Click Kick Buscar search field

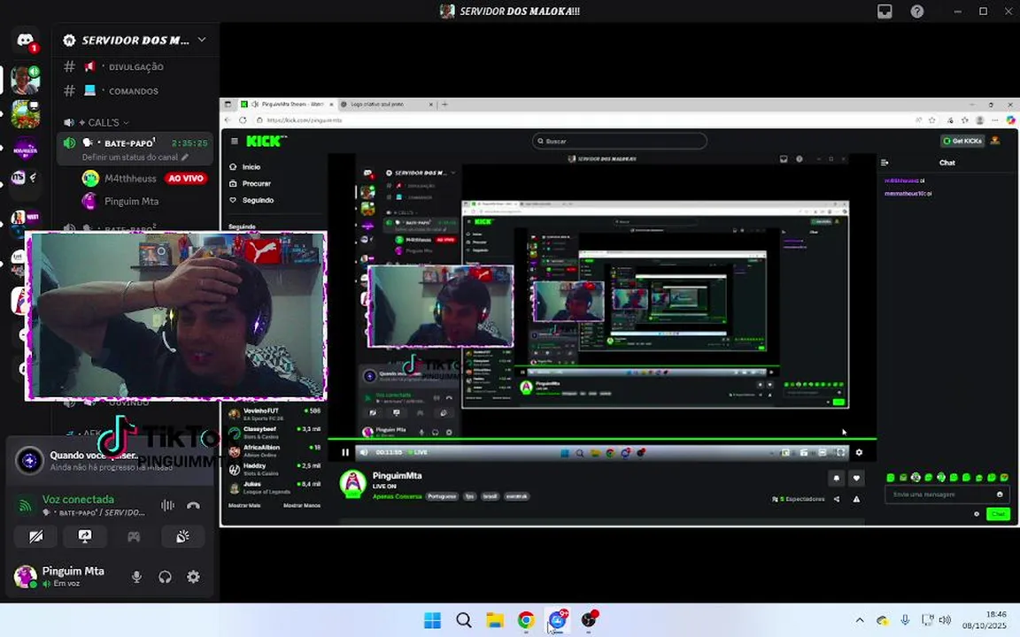click(x=619, y=141)
